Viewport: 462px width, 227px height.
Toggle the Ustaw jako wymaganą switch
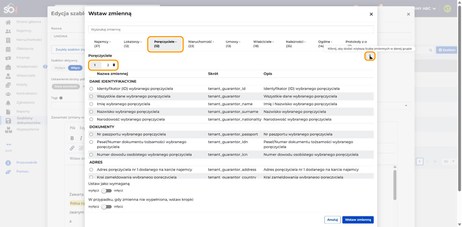[x=106, y=191]
